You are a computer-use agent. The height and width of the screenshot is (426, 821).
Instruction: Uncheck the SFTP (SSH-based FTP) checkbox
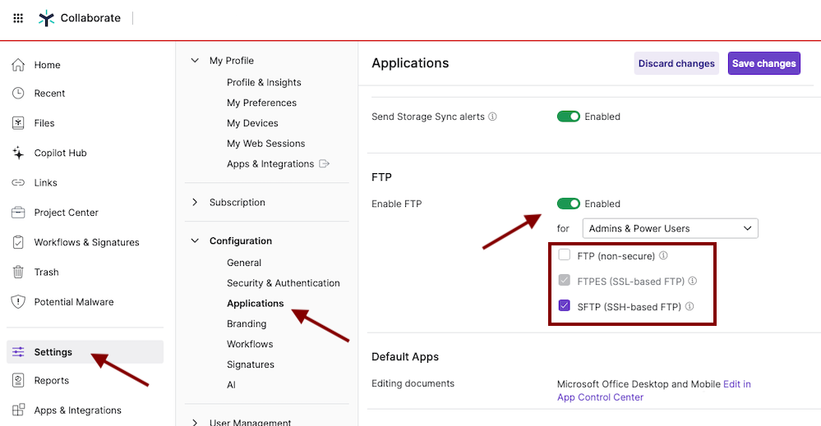(565, 306)
